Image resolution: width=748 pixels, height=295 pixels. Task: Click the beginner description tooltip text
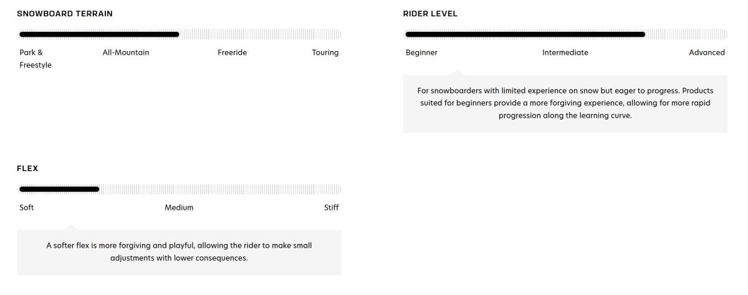[565, 103]
